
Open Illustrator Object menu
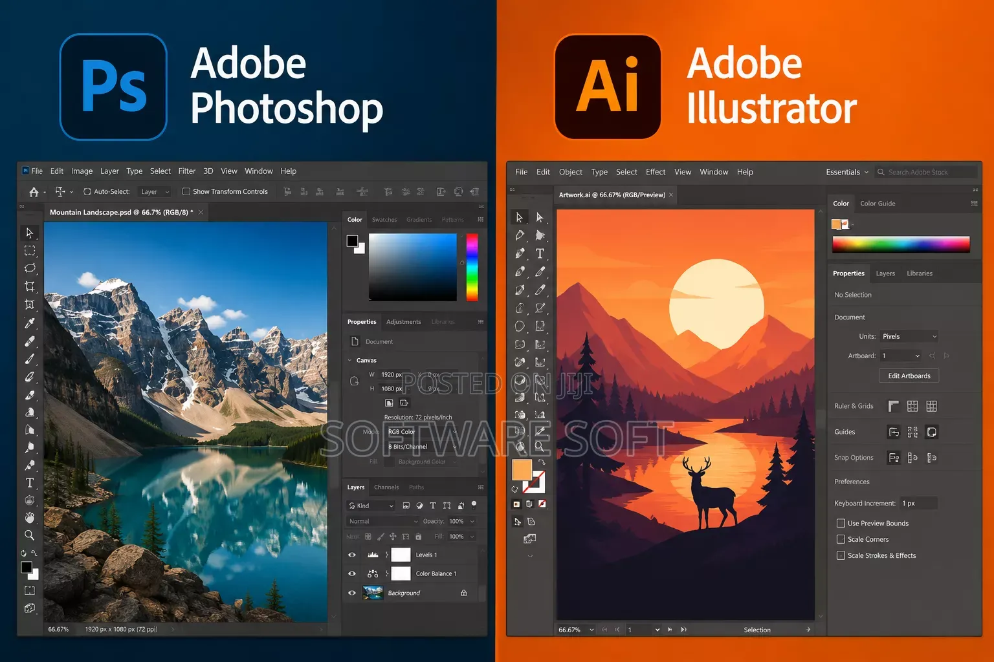571,172
